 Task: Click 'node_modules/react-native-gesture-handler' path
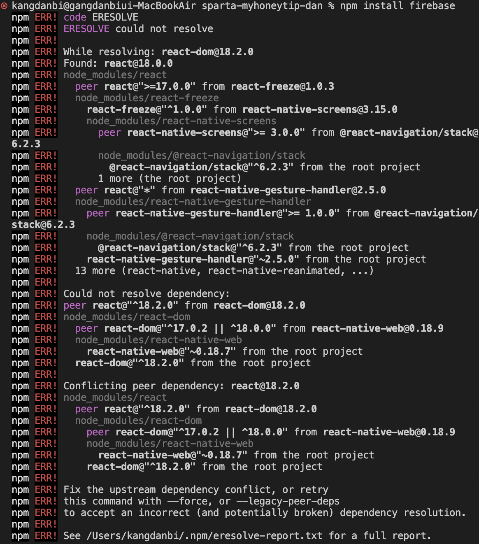(x=193, y=202)
